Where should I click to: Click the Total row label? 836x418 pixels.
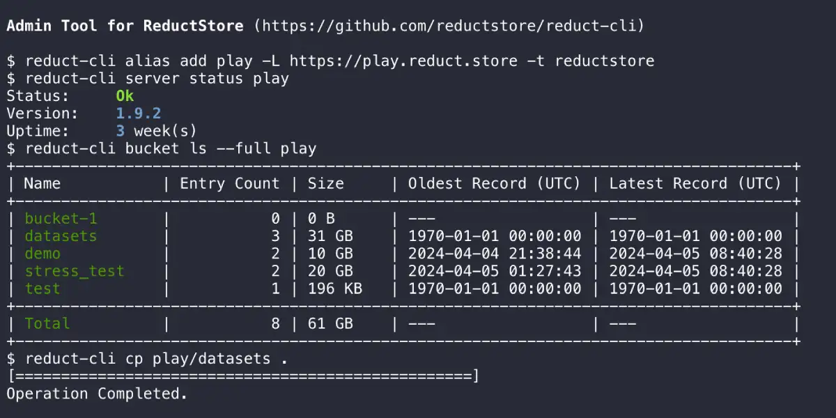tap(47, 323)
